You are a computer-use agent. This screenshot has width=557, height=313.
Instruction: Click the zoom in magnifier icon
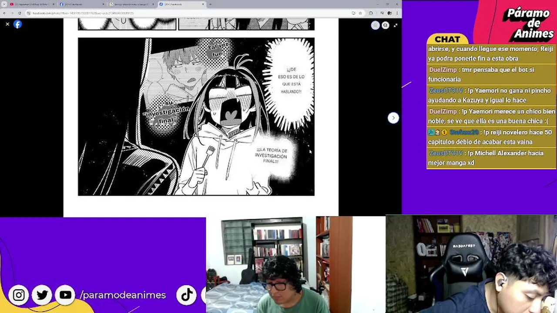[375, 25]
